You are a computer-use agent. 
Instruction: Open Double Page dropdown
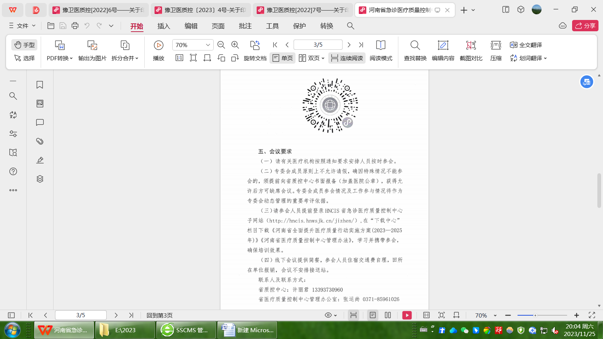(x=311, y=58)
